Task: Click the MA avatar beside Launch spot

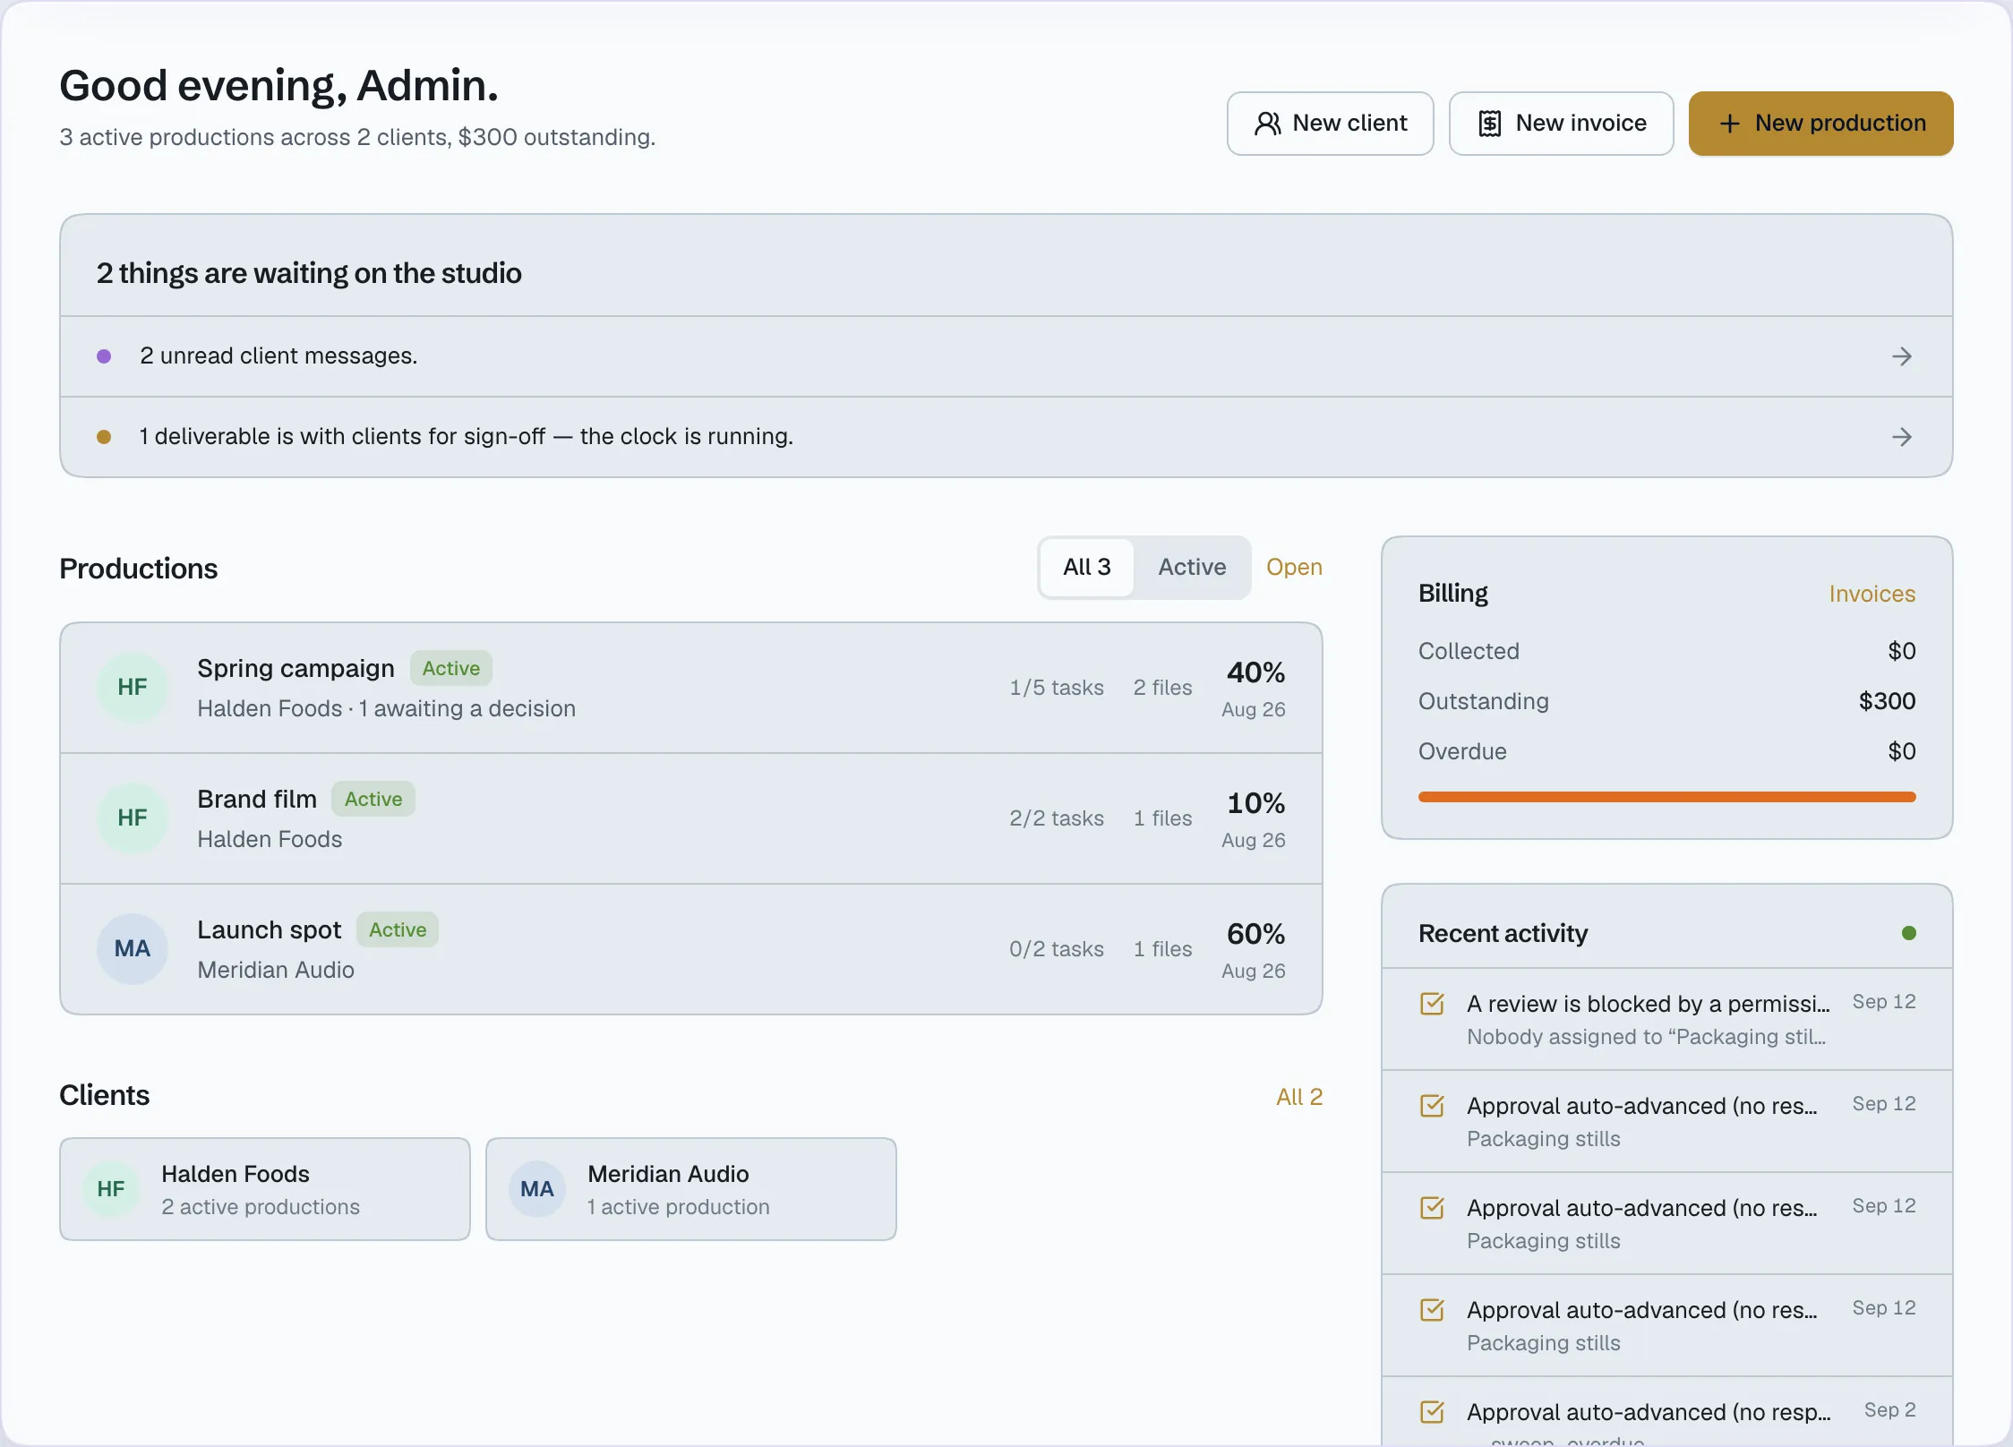Action: tap(133, 949)
